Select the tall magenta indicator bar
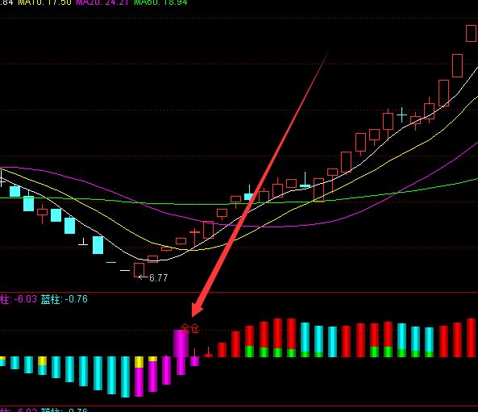The image size is (478, 412). click(181, 352)
